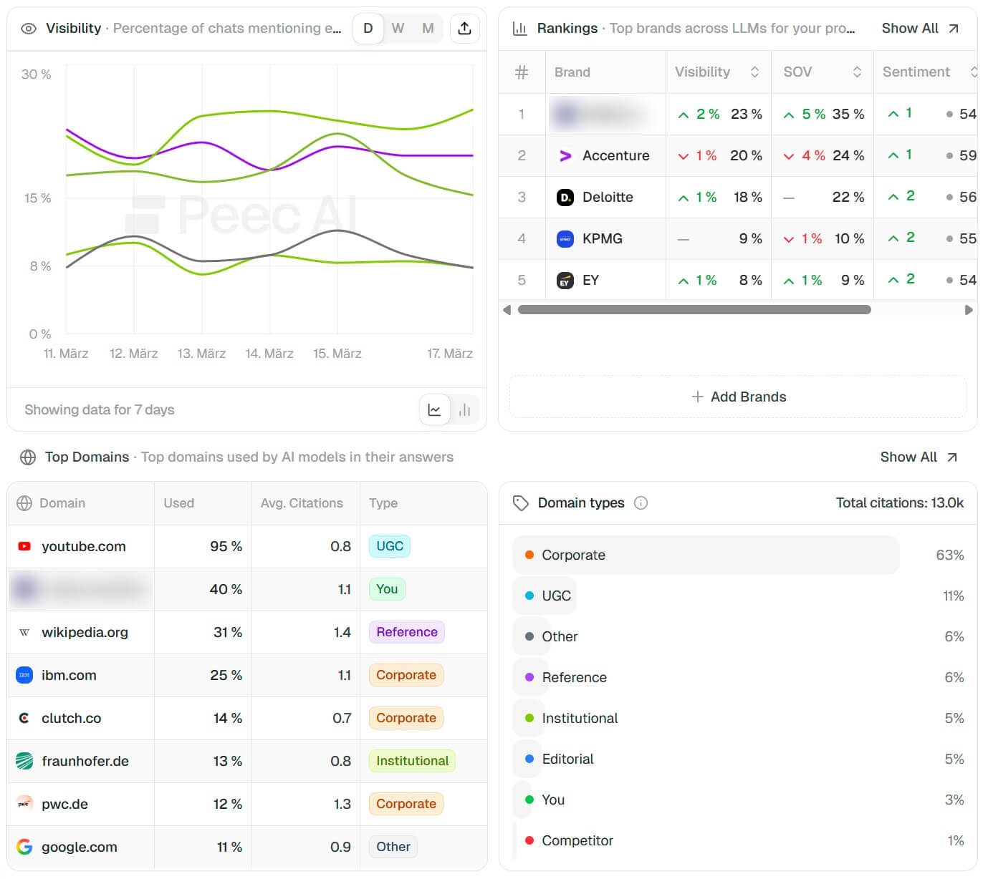Click the Wikipedia icon next to wikipedia.org

[x=24, y=632]
